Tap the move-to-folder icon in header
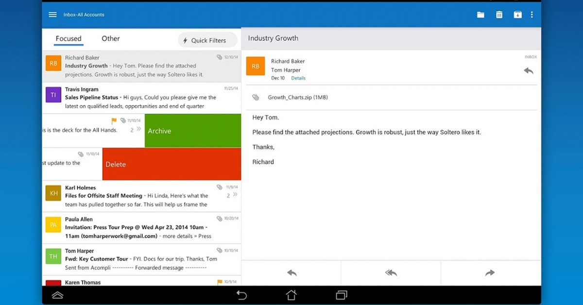Viewport: 583px width, 305px height. point(480,15)
